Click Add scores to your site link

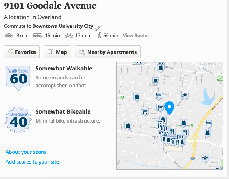32,162
